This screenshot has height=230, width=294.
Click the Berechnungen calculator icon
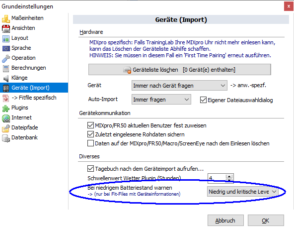pyautogui.click(x=6, y=68)
